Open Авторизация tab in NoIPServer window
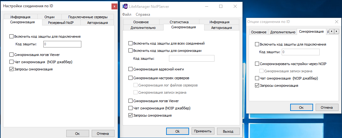 (x=221, y=28)
